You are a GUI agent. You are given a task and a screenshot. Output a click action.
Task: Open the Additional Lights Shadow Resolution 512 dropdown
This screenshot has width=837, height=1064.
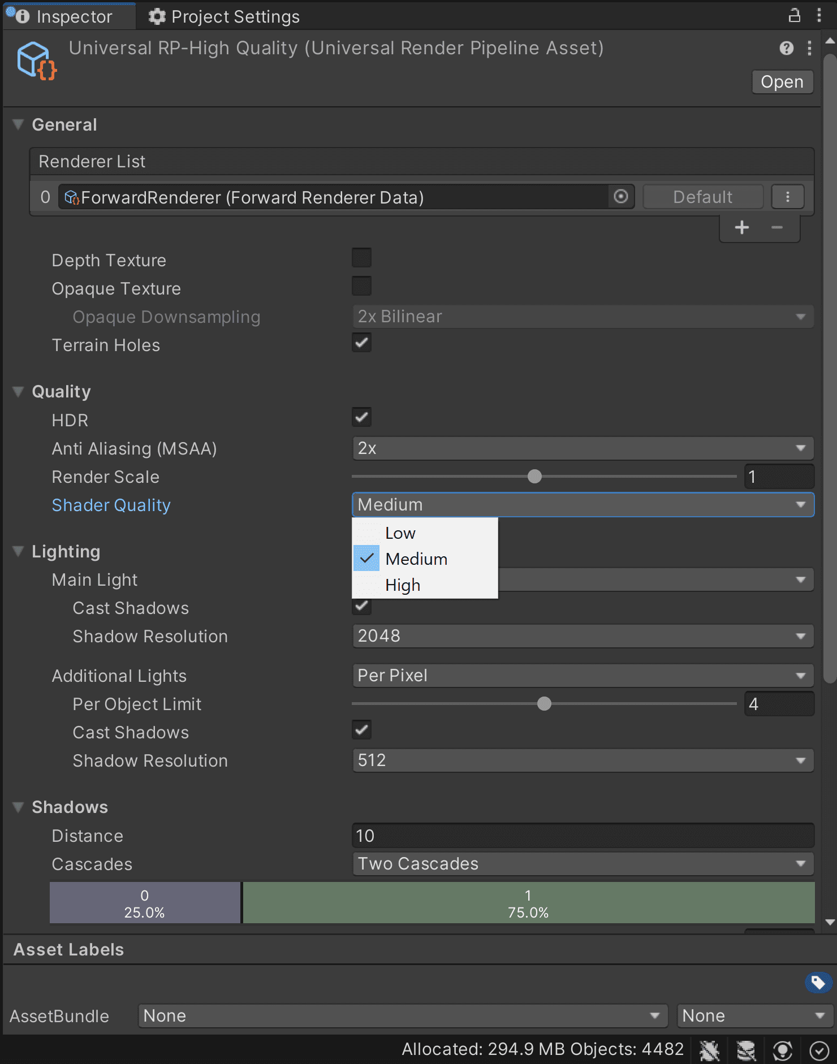pos(583,760)
